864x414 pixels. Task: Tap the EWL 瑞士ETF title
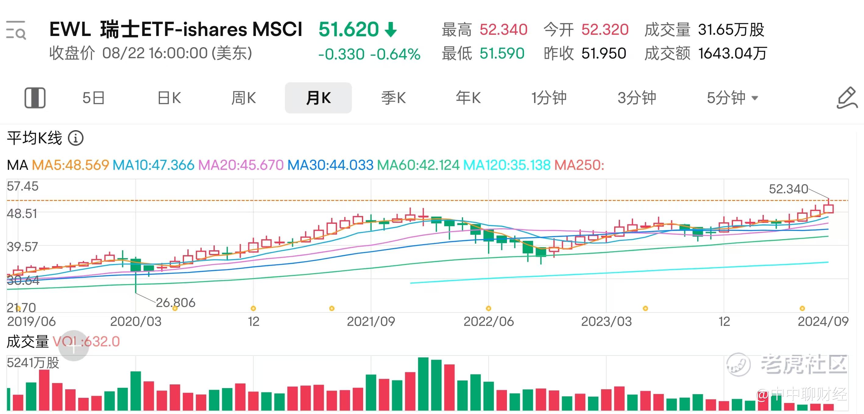(176, 29)
